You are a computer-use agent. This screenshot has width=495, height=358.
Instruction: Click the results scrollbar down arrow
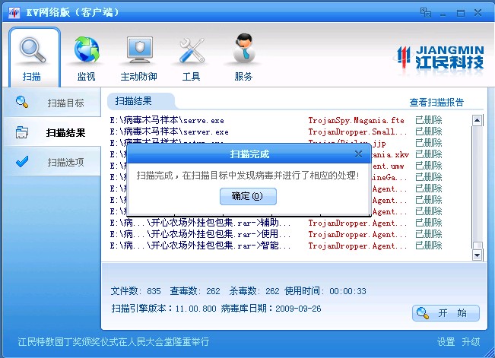(x=477, y=255)
